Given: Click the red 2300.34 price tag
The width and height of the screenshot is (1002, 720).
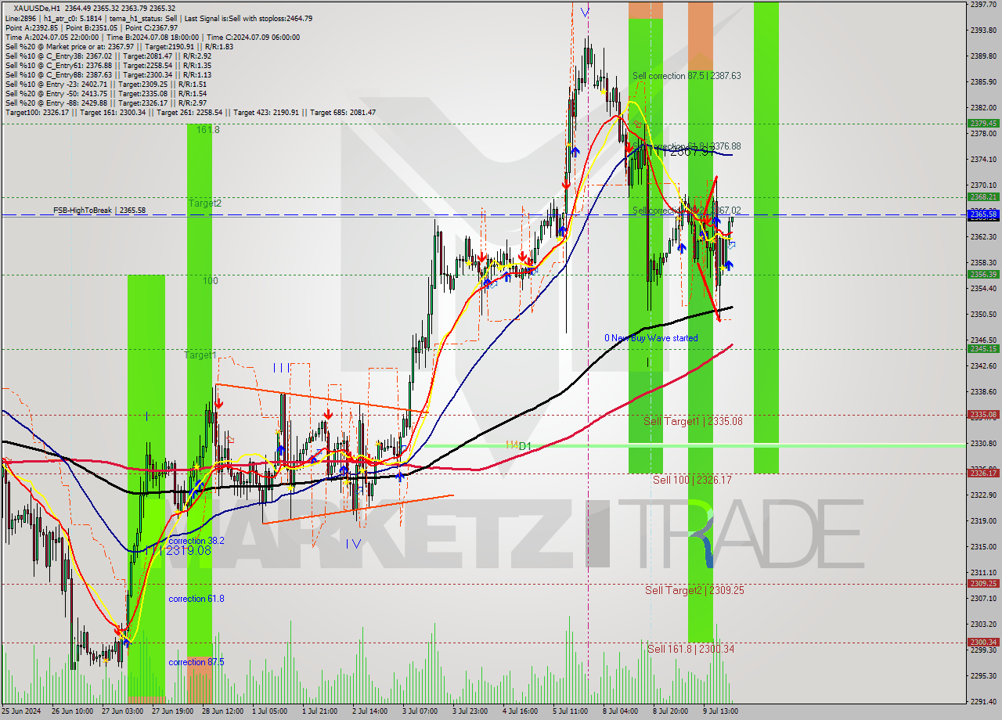Looking at the screenshot, I should pos(982,642).
